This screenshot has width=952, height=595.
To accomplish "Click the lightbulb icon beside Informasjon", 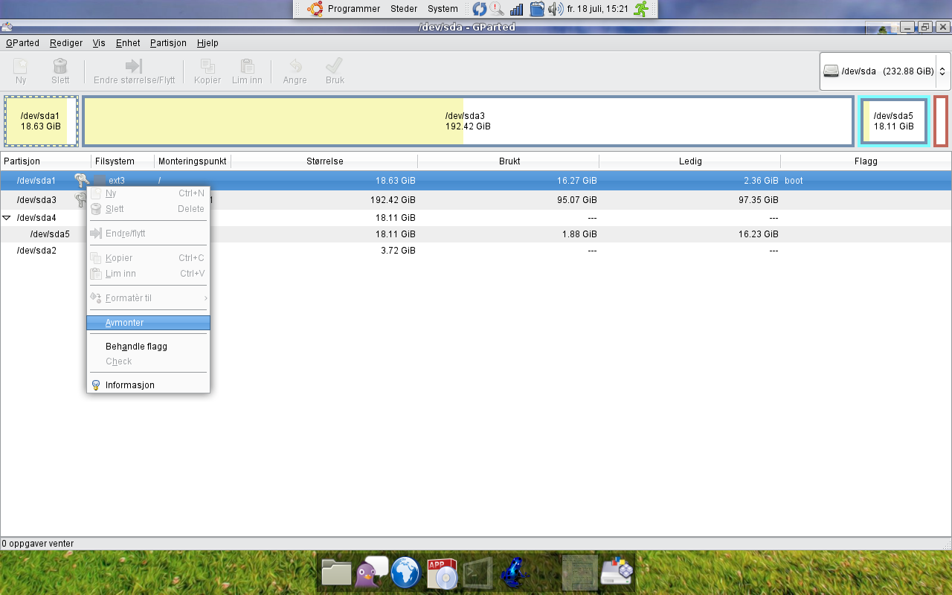I will coord(95,385).
